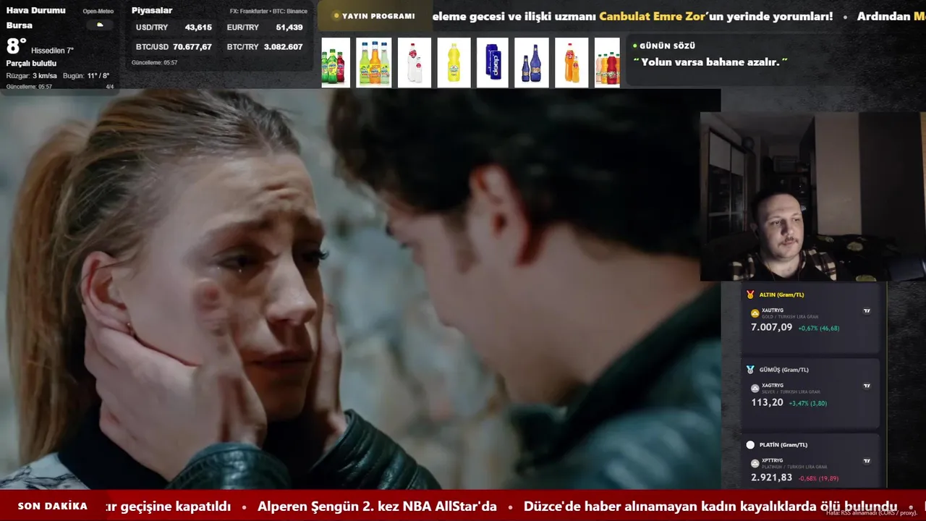
Task: Open TradingView logo on the platinum card
Action: (x=867, y=461)
